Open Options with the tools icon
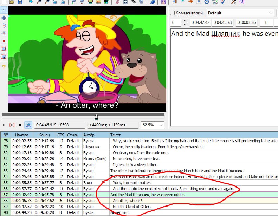Image resolution: width=278 pixels, height=216 pixels. [234, 2]
